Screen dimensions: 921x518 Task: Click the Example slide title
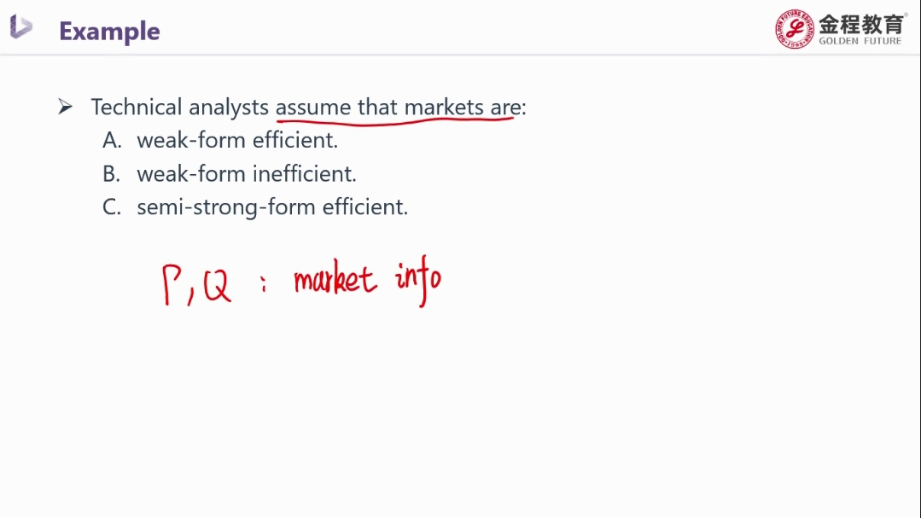(109, 31)
